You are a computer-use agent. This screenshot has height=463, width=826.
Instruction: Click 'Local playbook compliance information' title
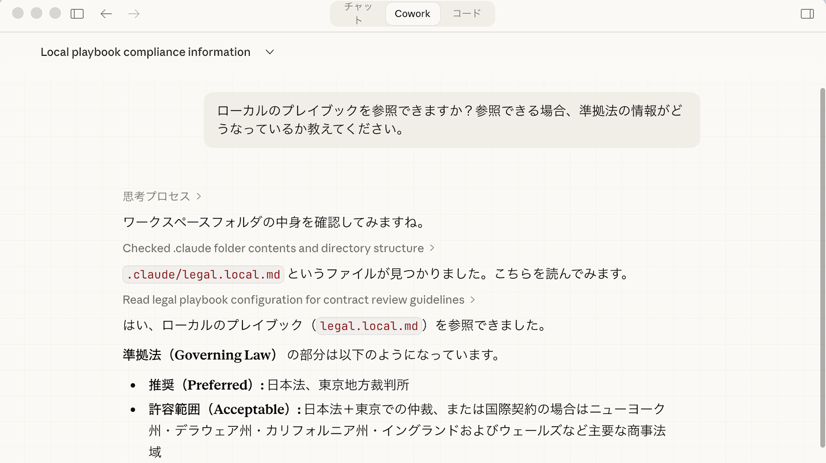pyautogui.click(x=145, y=52)
